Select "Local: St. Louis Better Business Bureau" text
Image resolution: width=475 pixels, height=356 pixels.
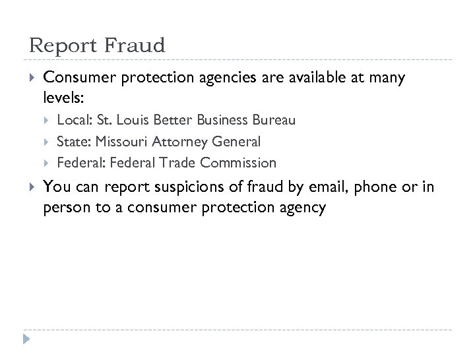pyautogui.click(x=176, y=121)
